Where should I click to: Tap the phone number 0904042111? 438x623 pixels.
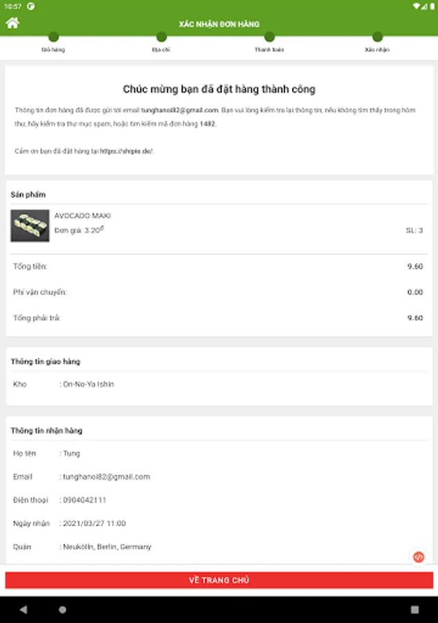(x=84, y=500)
